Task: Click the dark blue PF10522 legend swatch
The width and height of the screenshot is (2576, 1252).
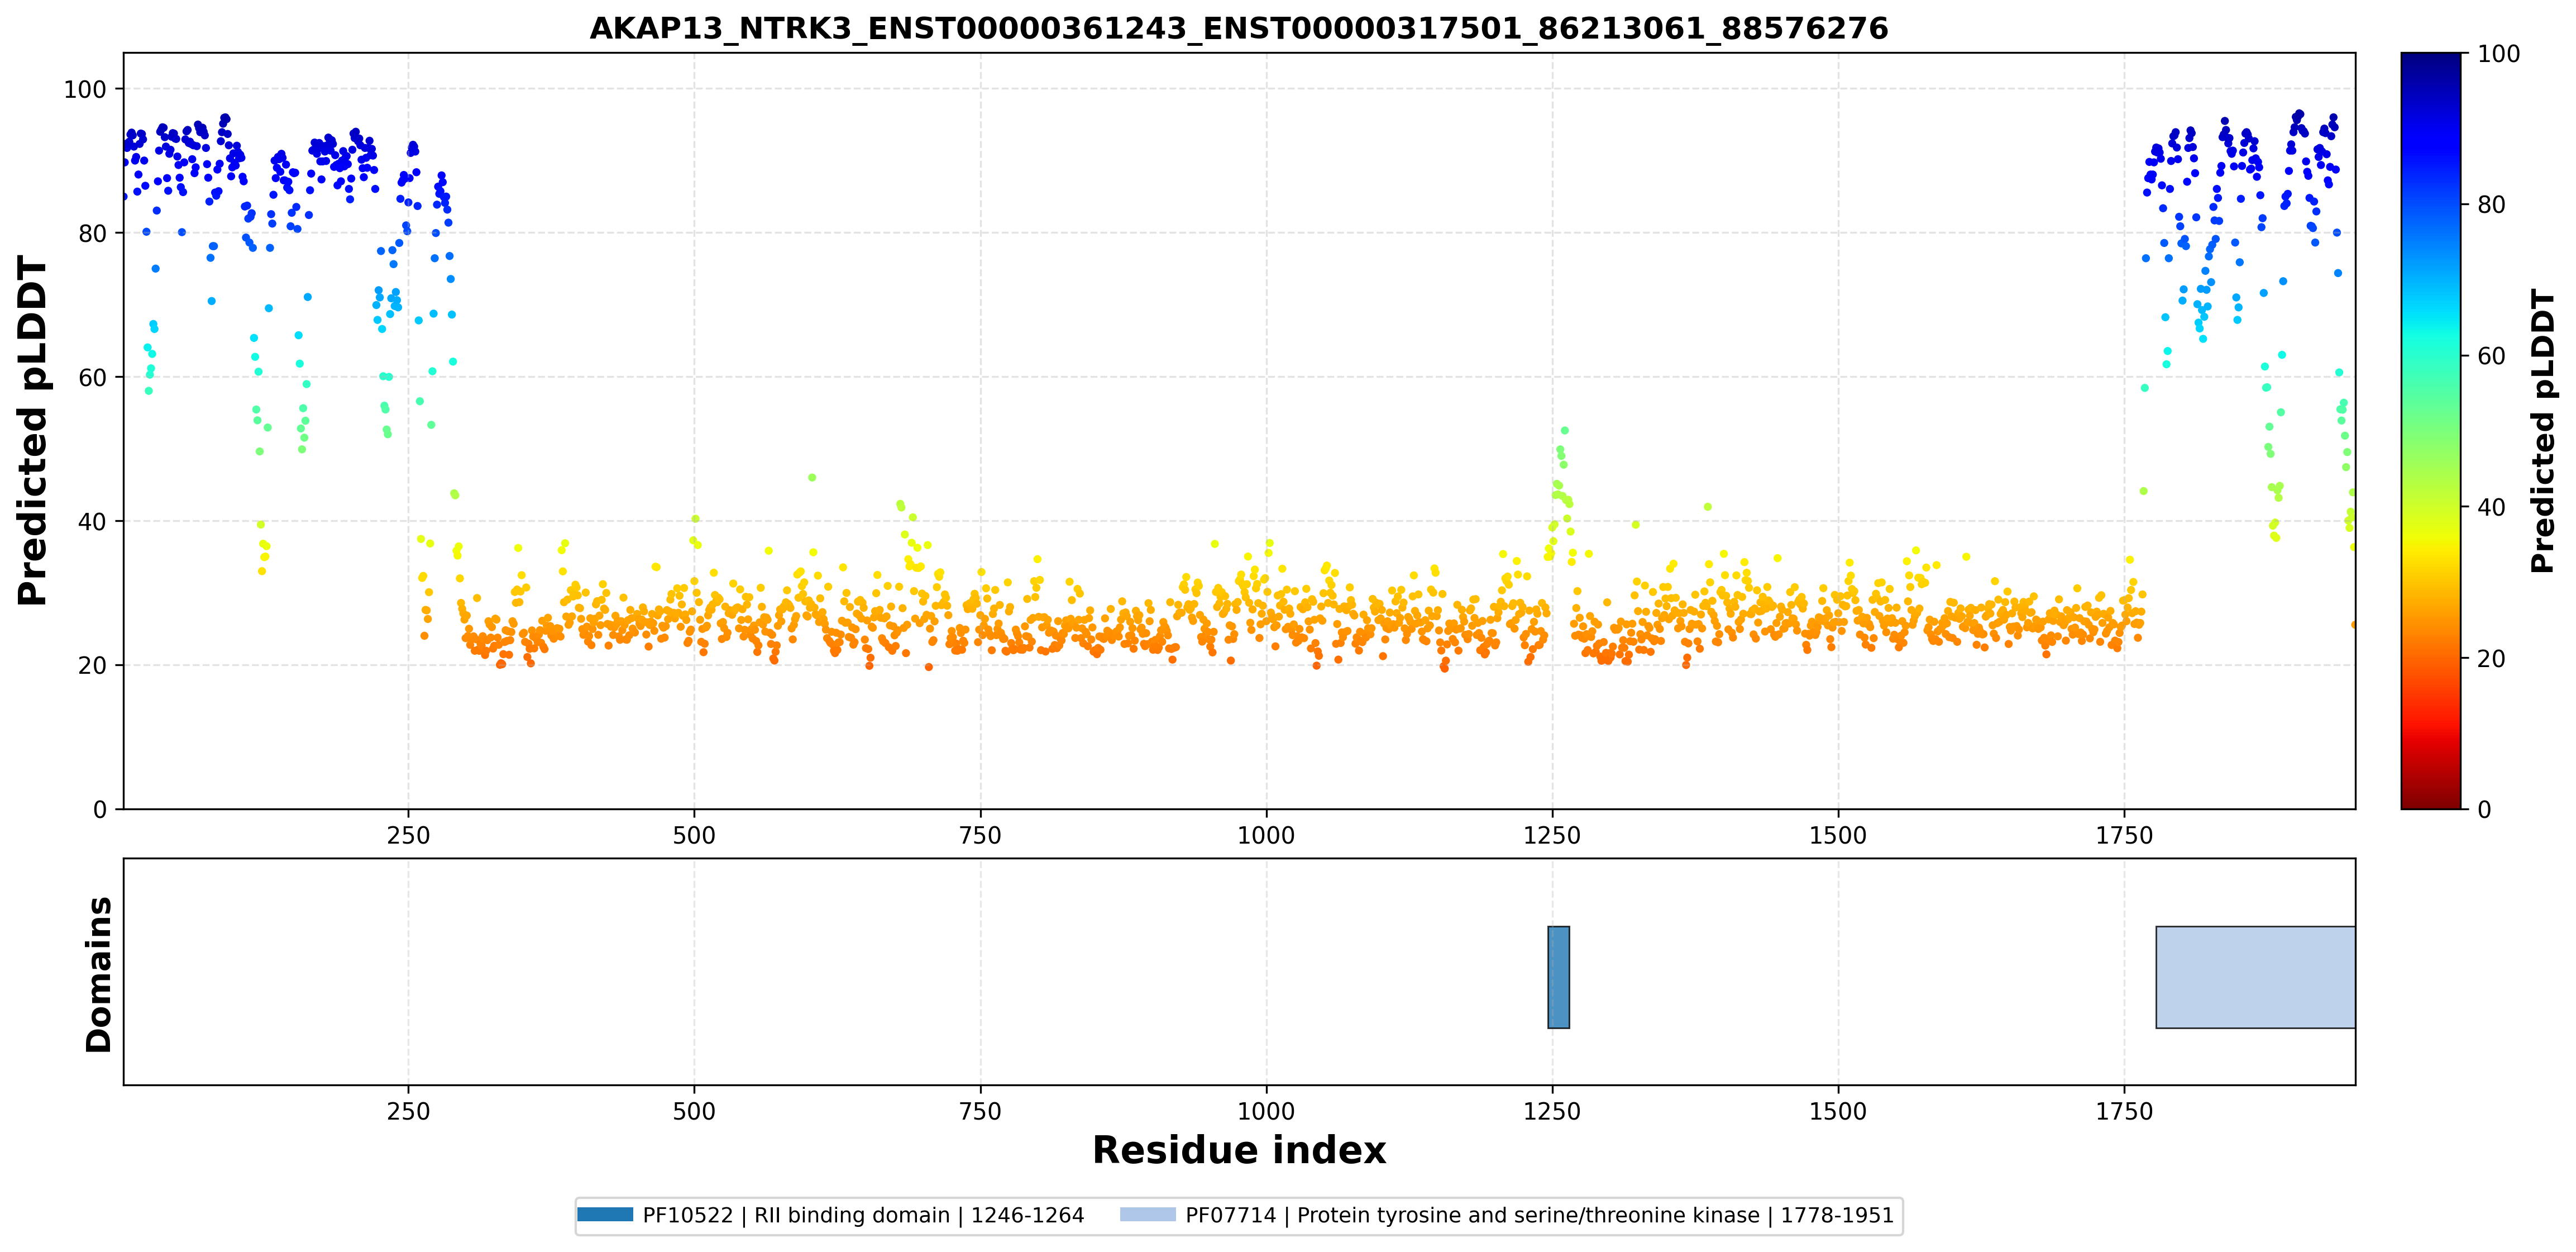Action: [x=605, y=1214]
